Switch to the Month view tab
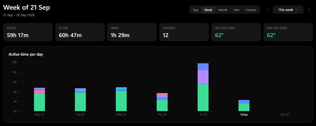The height and width of the screenshot is (126, 316). coord(223,10)
